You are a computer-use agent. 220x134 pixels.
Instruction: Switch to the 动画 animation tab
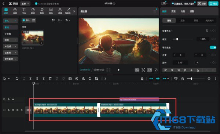[x=183, y=11]
